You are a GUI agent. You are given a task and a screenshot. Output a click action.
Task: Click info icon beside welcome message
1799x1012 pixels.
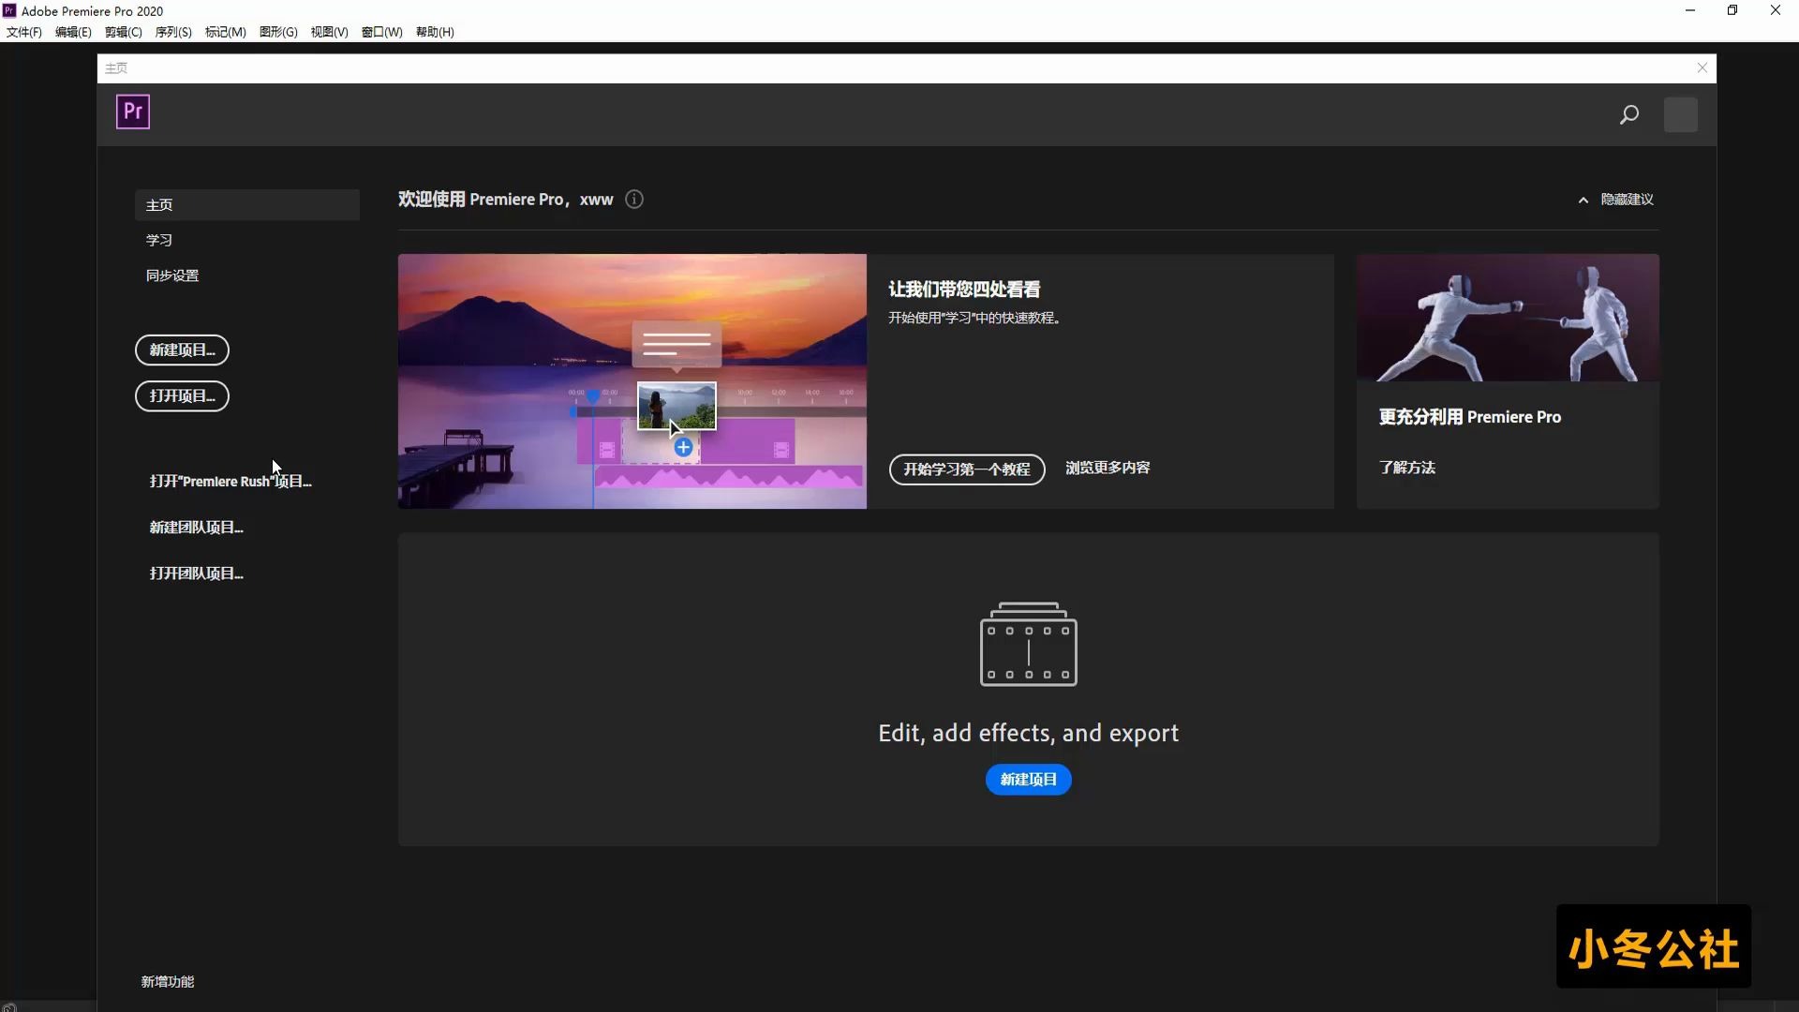[634, 199]
